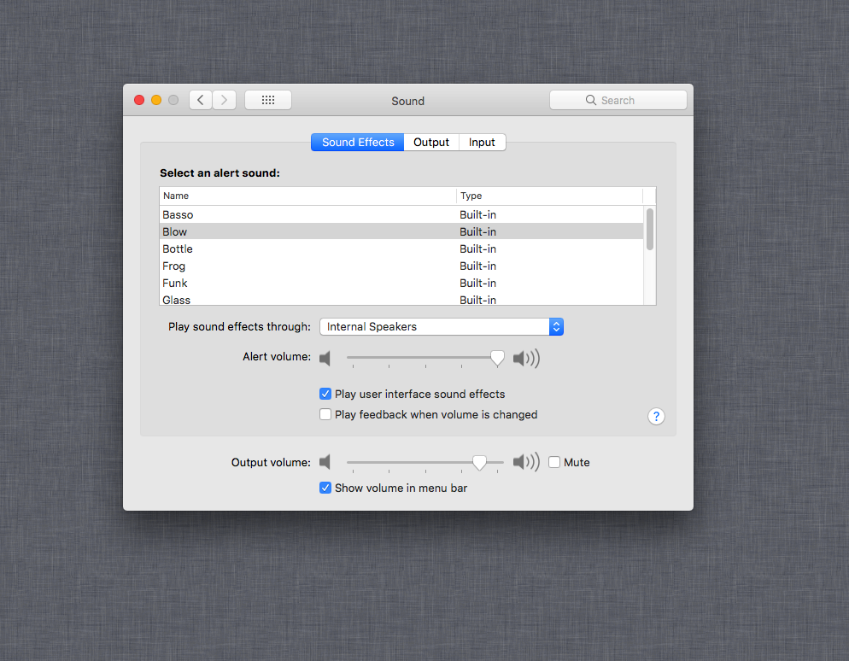849x661 pixels.
Task: Close the Sound window with red button
Action: (x=139, y=100)
